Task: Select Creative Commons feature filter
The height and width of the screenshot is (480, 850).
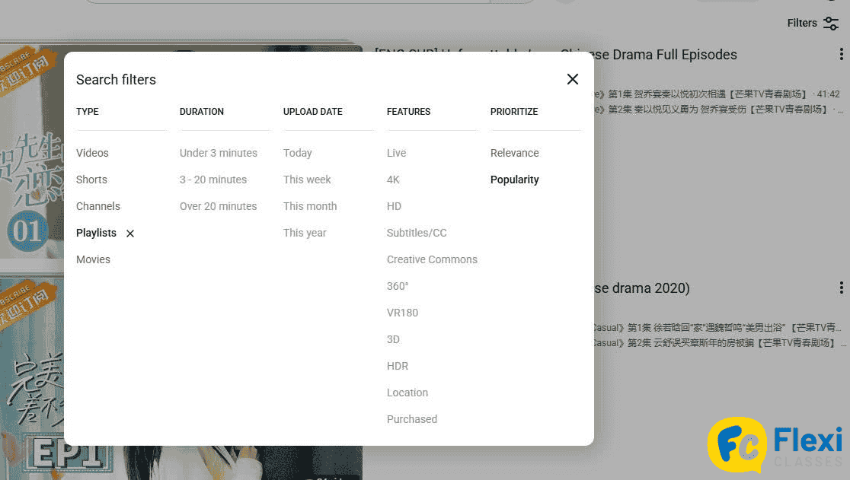Action: (432, 259)
